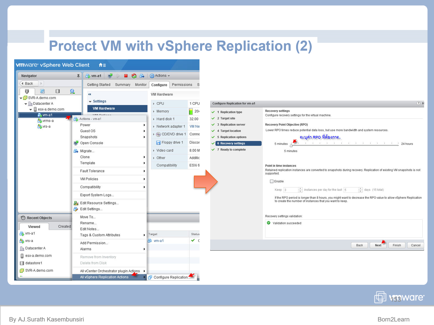Select the VMs and Templates navigator icon
434x325 pixels.
click(x=42, y=91)
